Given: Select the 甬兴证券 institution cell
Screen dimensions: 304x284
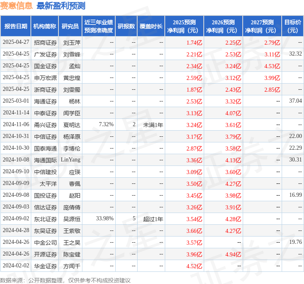Looking at the screenshot, I should tap(45, 125).
